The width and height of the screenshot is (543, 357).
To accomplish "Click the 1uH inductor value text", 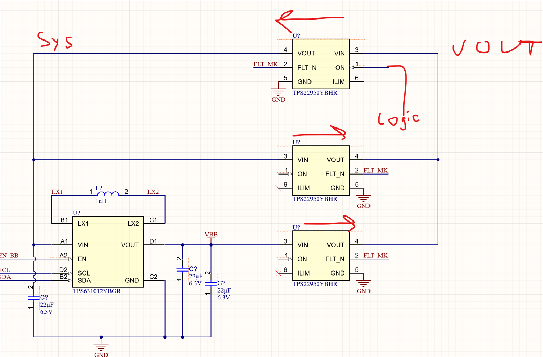I will (x=101, y=201).
